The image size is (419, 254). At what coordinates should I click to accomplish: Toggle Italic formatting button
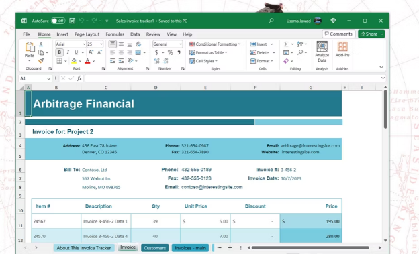tap(68, 52)
